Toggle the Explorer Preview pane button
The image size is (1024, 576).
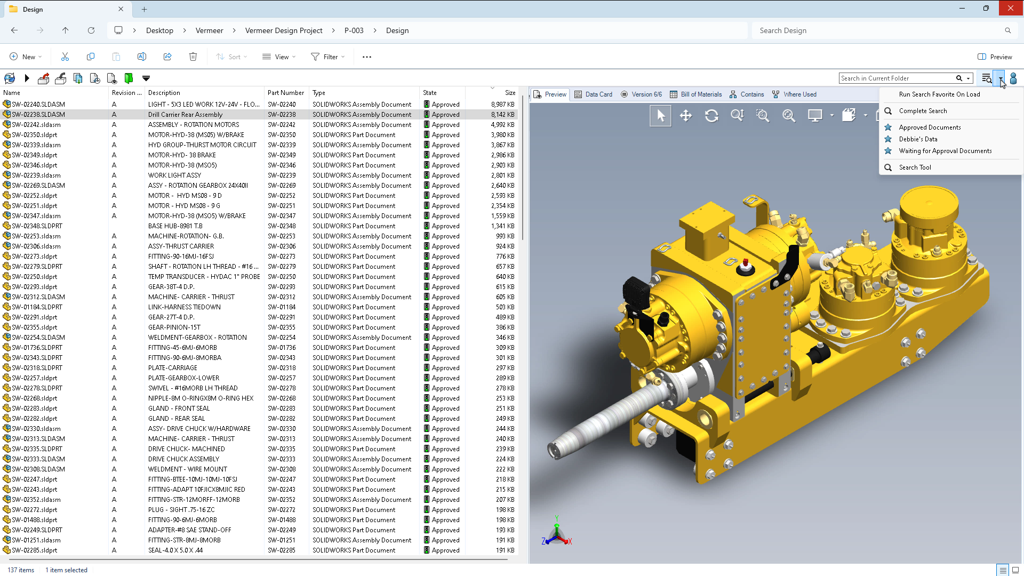[995, 57]
